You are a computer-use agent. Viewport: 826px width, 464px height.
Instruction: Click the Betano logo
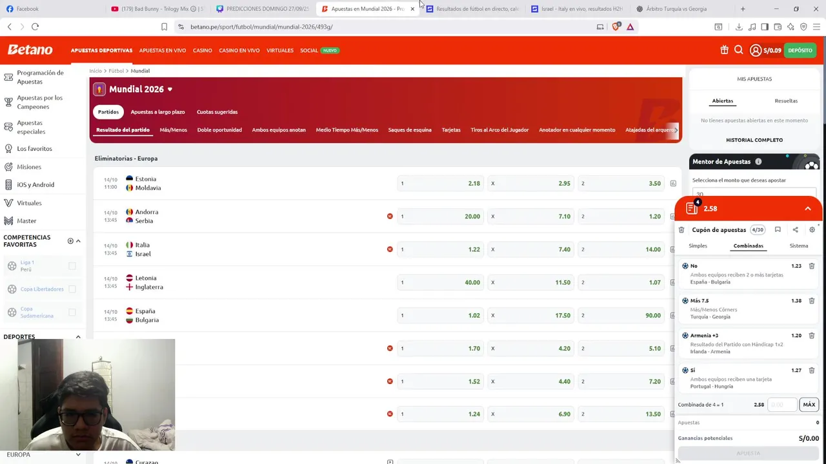pos(30,50)
